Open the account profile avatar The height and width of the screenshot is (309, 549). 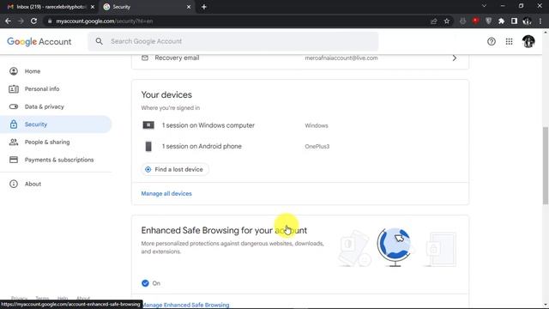528,41
